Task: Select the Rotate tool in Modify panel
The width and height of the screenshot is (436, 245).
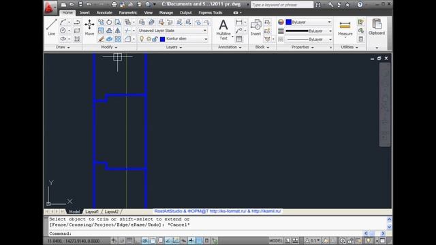Action: pos(109,22)
